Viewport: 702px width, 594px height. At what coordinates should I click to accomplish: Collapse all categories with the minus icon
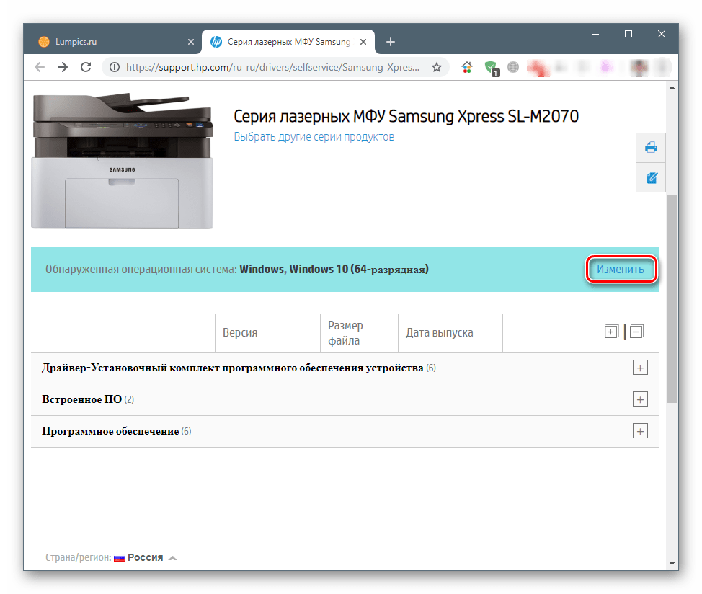636,332
